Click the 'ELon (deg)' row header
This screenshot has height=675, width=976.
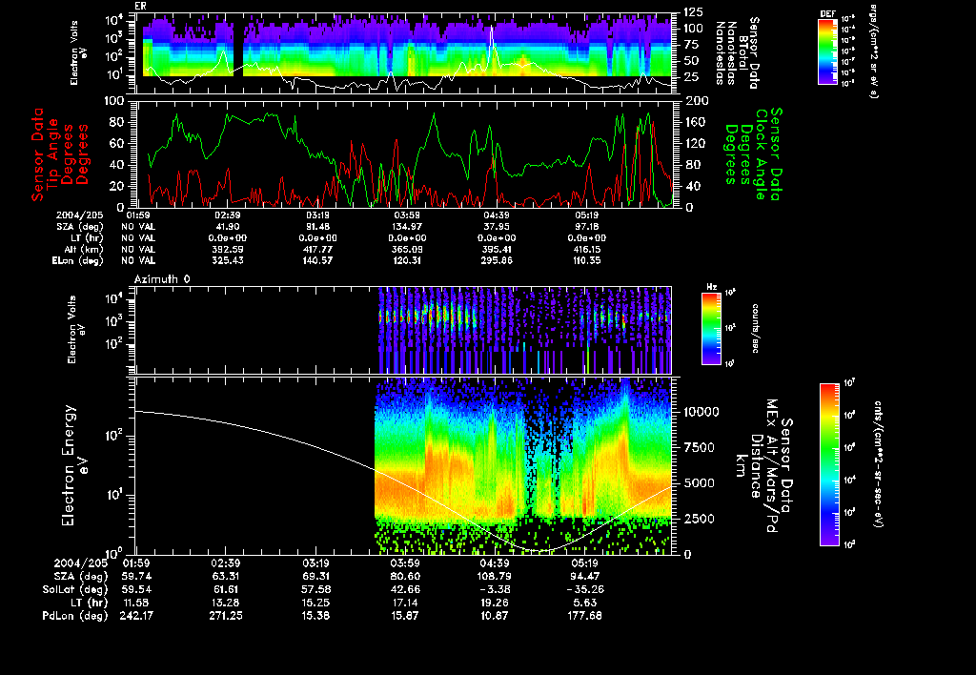(x=78, y=261)
